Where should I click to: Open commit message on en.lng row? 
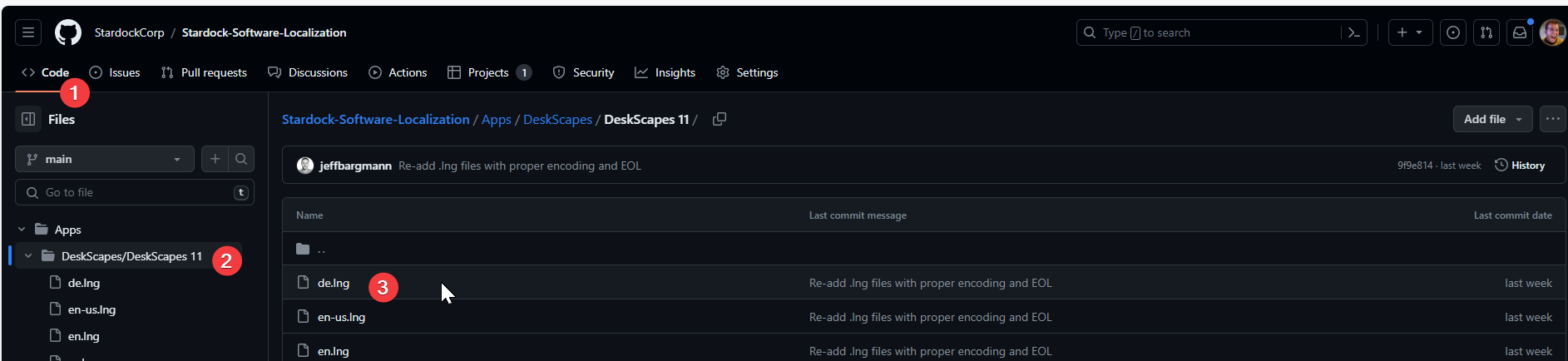pyautogui.click(x=931, y=351)
